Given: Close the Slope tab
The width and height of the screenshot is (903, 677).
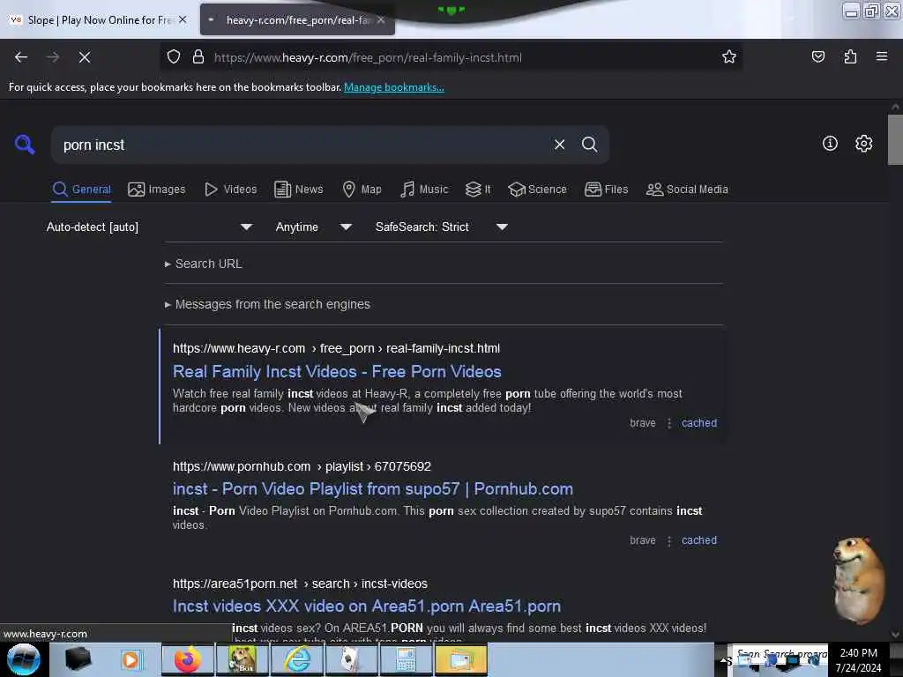Looking at the screenshot, I should tap(183, 19).
